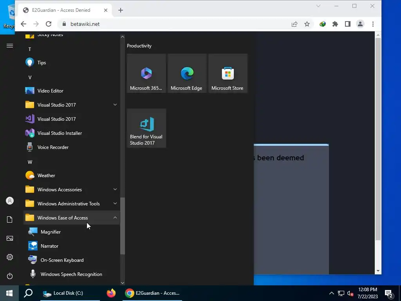The height and width of the screenshot is (301, 401).
Task: Click letter T section header
Action: (30, 49)
